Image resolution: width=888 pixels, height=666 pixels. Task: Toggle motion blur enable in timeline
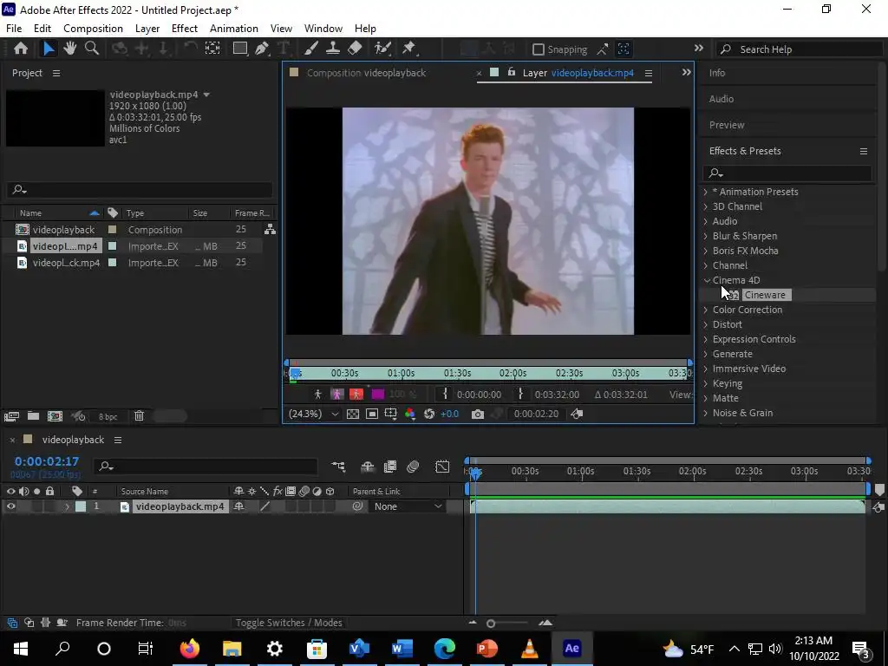pos(413,467)
